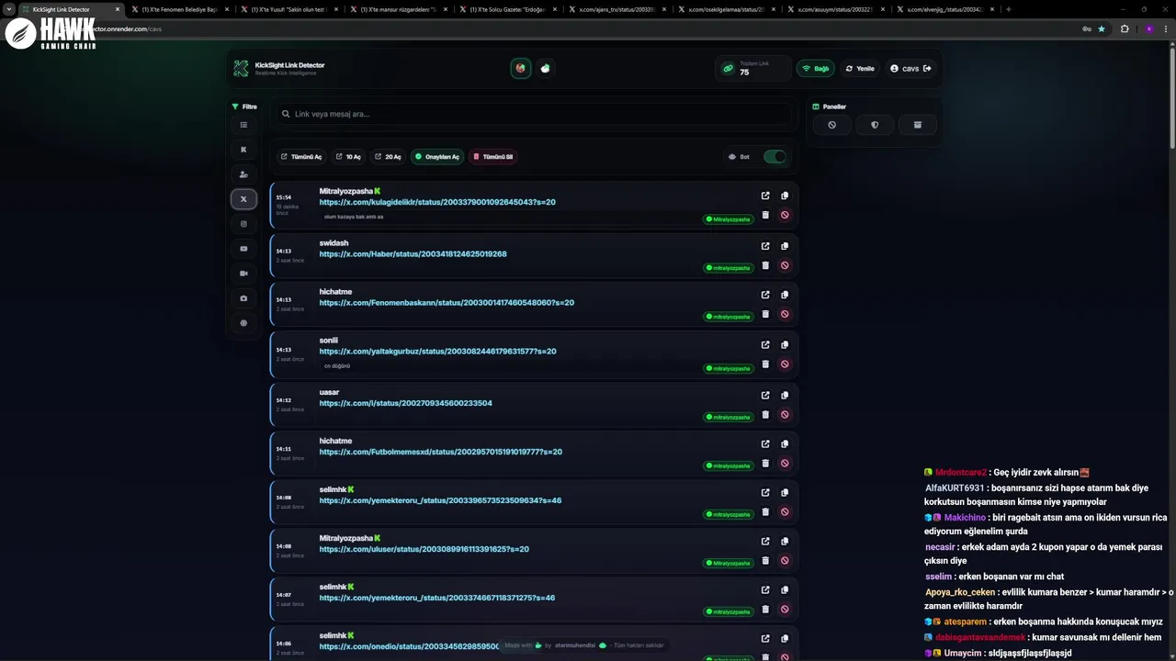Image resolution: width=1176 pixels, height=661 pixels.
Task: Click the Filtre sidebar label
Action: pos(244,106)
